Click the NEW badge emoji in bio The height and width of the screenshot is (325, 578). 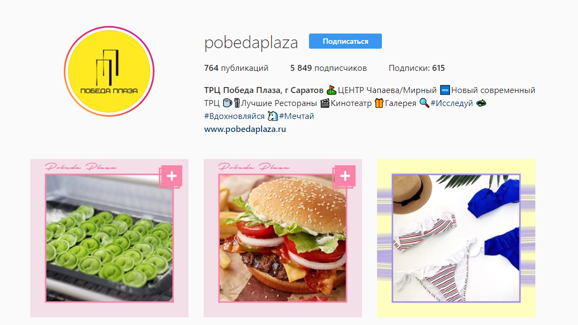445,90
